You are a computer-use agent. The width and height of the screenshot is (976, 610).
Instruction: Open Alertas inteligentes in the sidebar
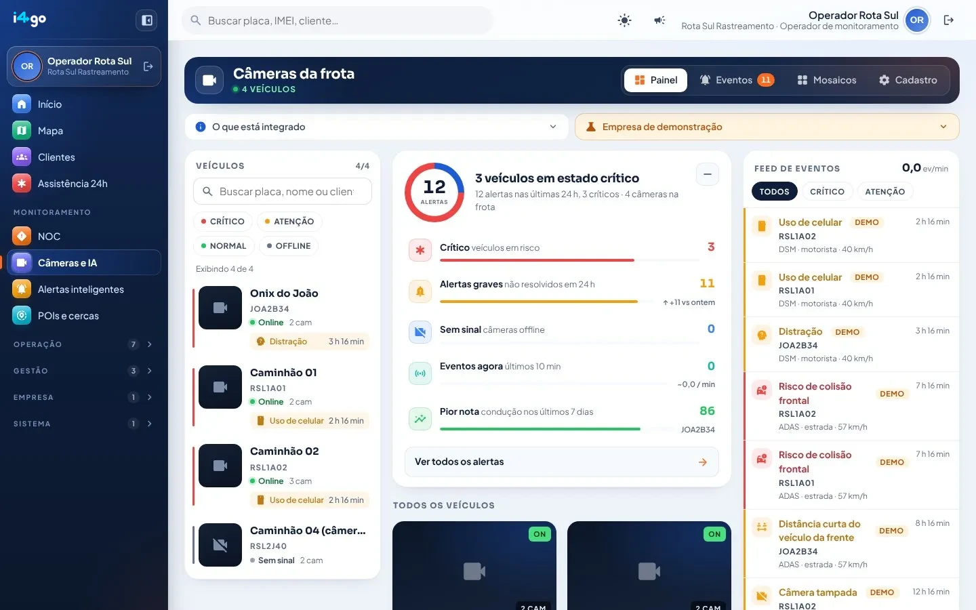84,289
